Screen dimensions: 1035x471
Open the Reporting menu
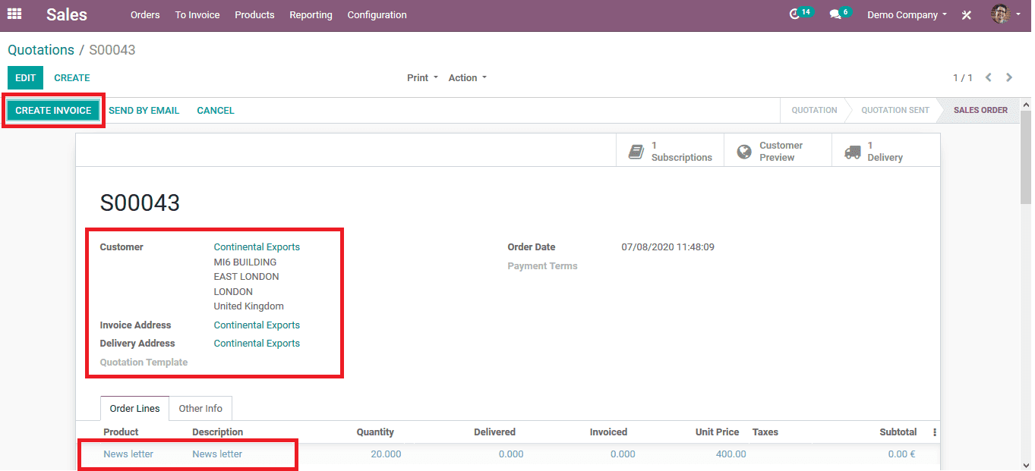click(311, 14)
